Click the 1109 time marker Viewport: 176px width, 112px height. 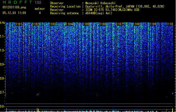pos(153,24)
